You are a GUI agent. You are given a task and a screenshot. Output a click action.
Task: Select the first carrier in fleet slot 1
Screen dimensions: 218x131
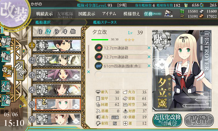click(58, 46)
